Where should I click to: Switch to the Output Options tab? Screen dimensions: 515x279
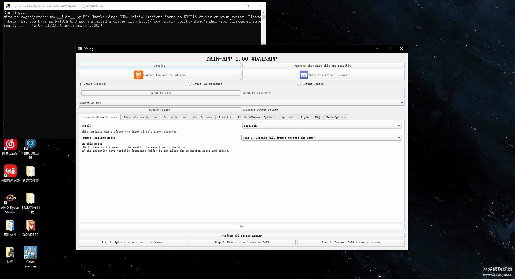point(175,118)
